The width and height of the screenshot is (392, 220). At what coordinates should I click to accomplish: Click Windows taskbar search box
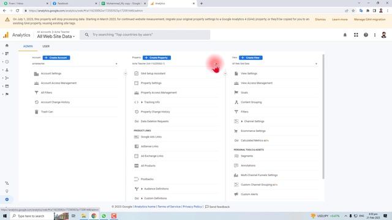click(32, 216)
